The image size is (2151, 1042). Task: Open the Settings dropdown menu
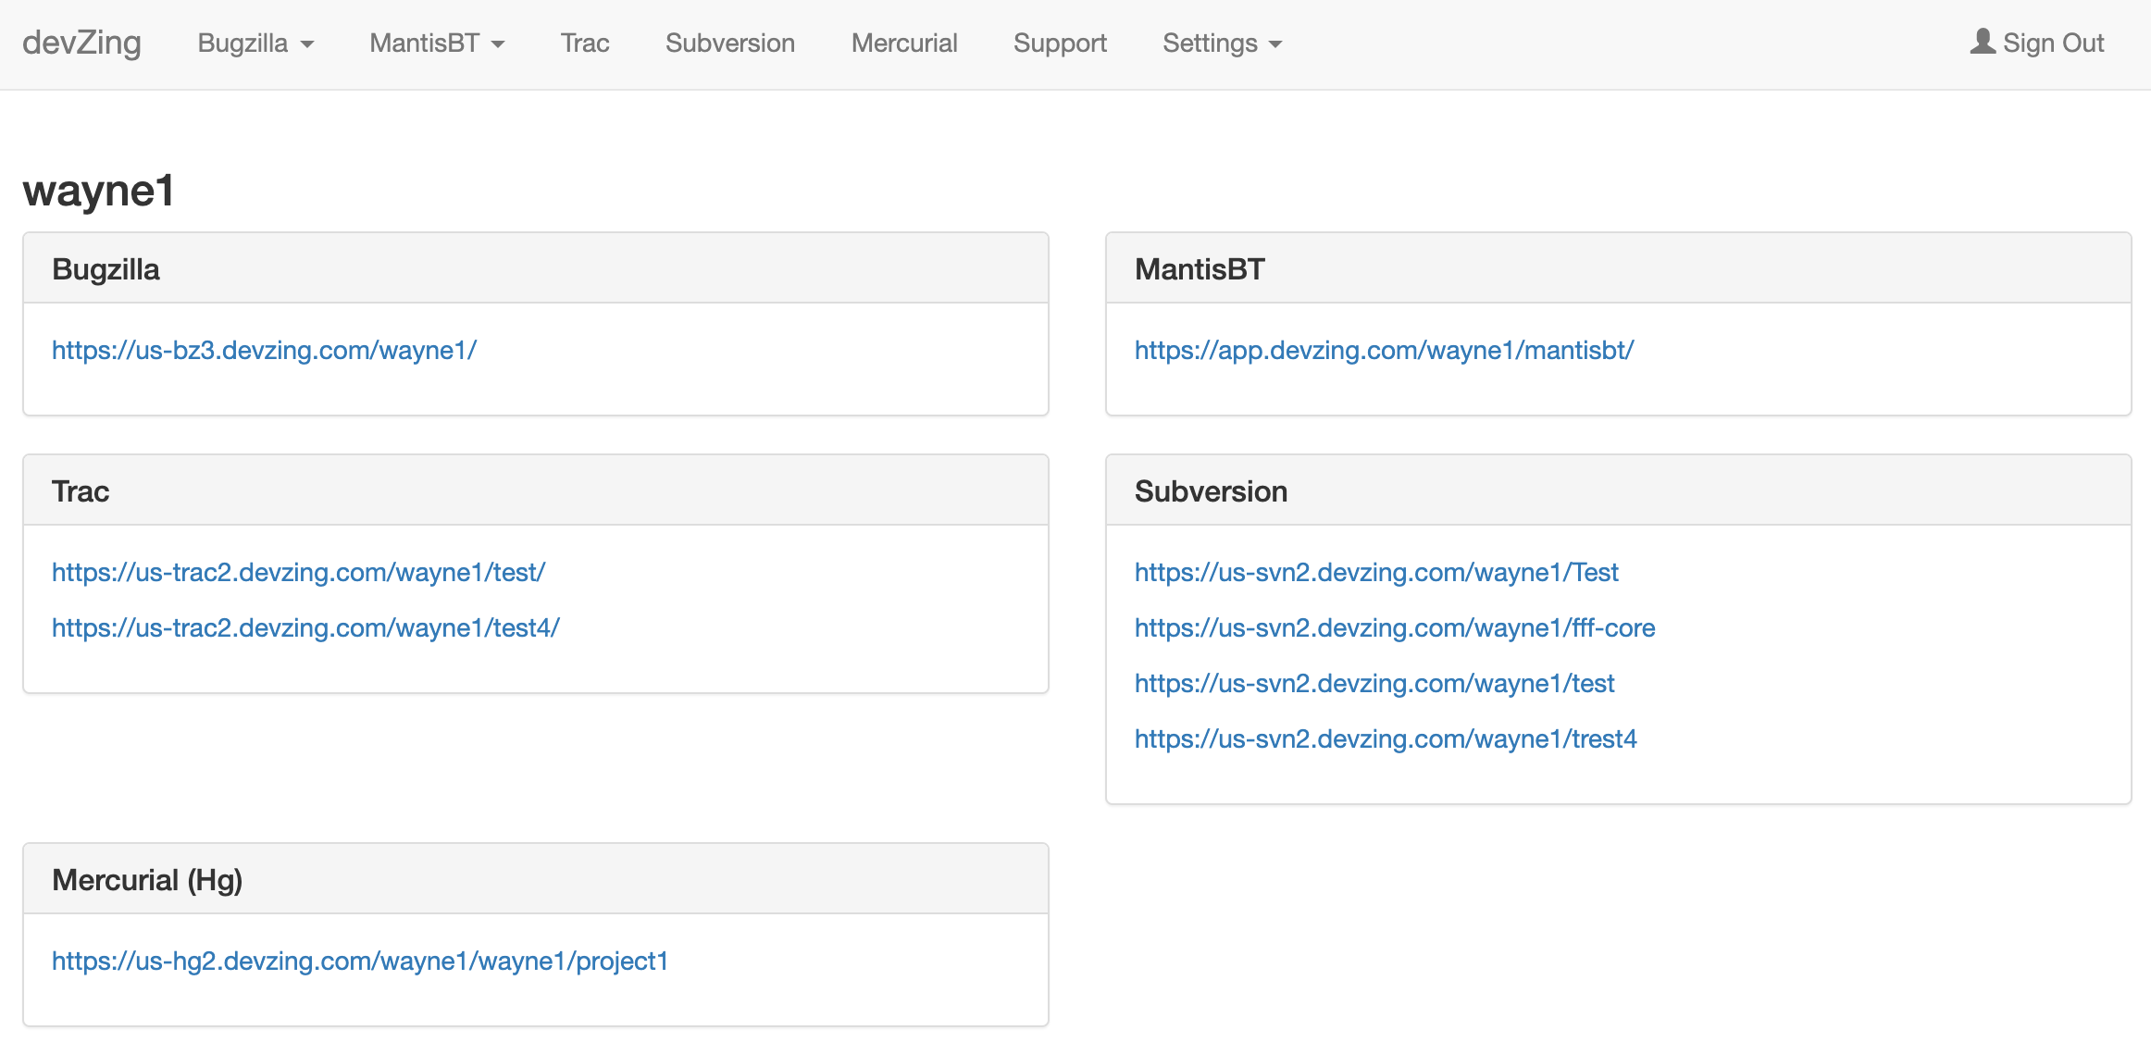point(1222,43)
